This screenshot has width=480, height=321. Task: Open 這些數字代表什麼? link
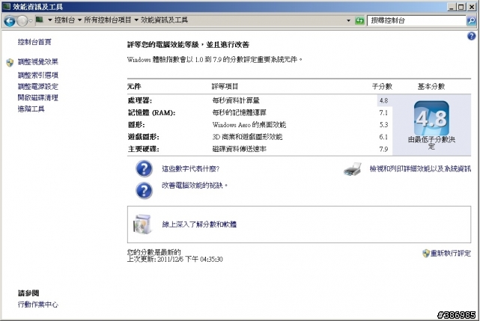point(190,168)
